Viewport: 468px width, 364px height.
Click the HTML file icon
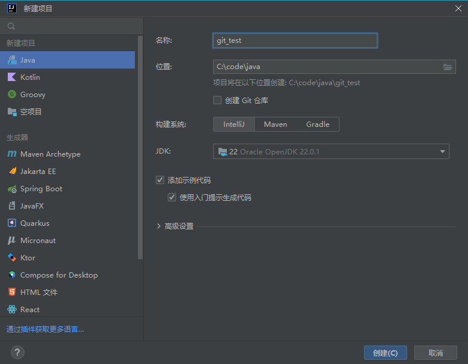coord(12,292)
